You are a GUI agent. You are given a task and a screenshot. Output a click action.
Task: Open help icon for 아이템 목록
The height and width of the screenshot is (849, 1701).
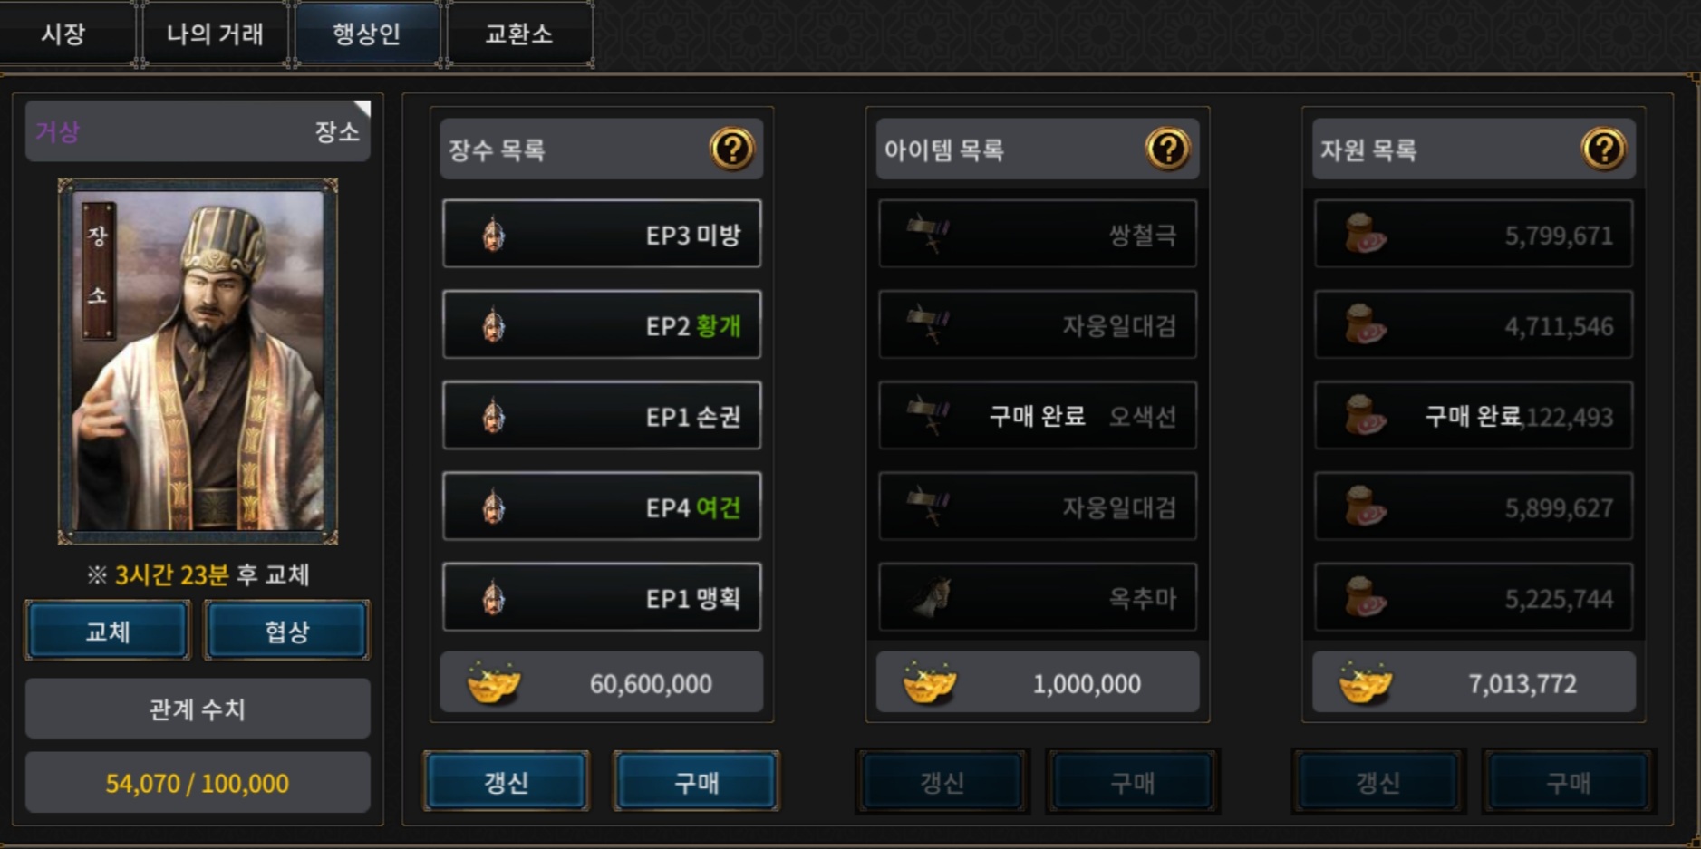(1167, 149)
